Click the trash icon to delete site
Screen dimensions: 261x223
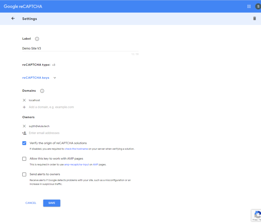[254, 19]
